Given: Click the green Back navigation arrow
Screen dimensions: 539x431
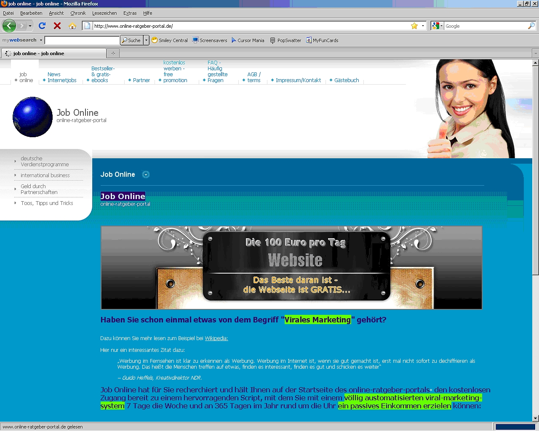Looking at the screenshot, I should (x=9, y=26).
